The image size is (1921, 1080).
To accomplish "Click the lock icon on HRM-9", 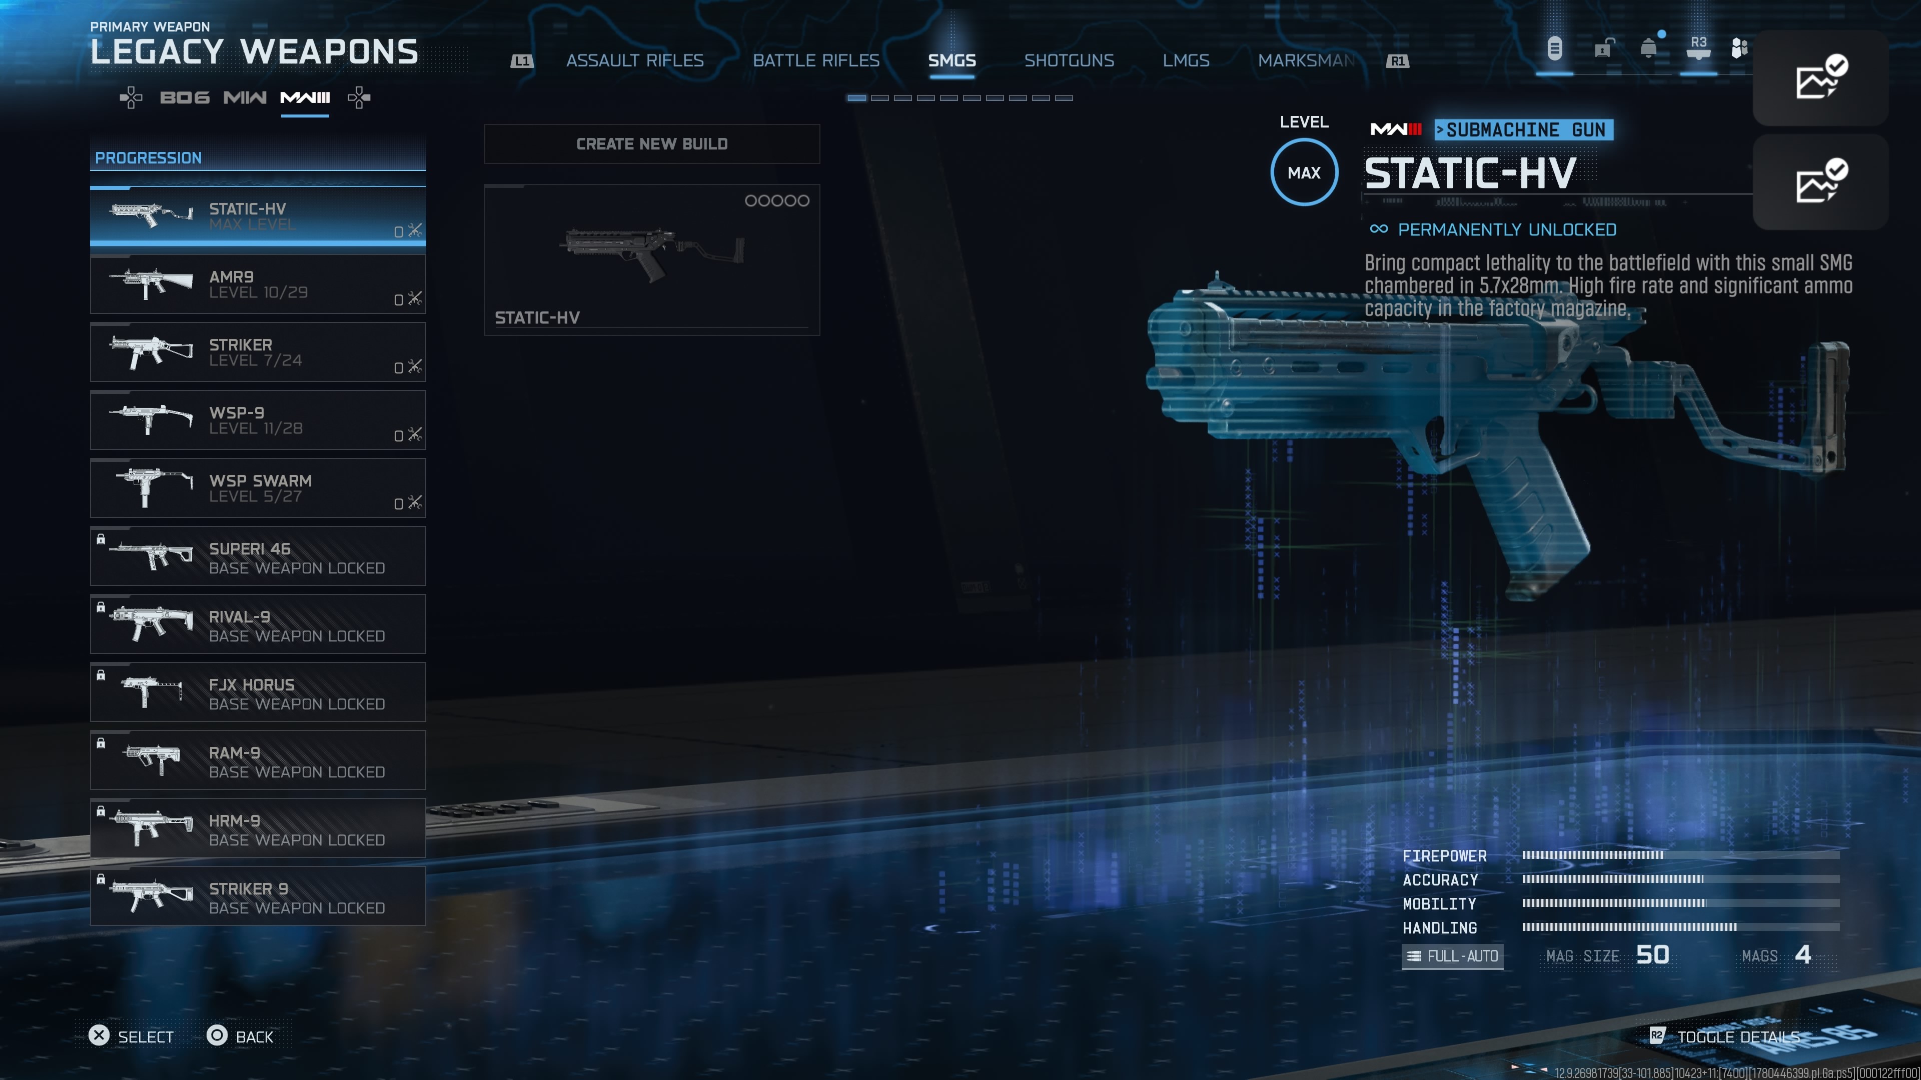I will click(101, 811).
